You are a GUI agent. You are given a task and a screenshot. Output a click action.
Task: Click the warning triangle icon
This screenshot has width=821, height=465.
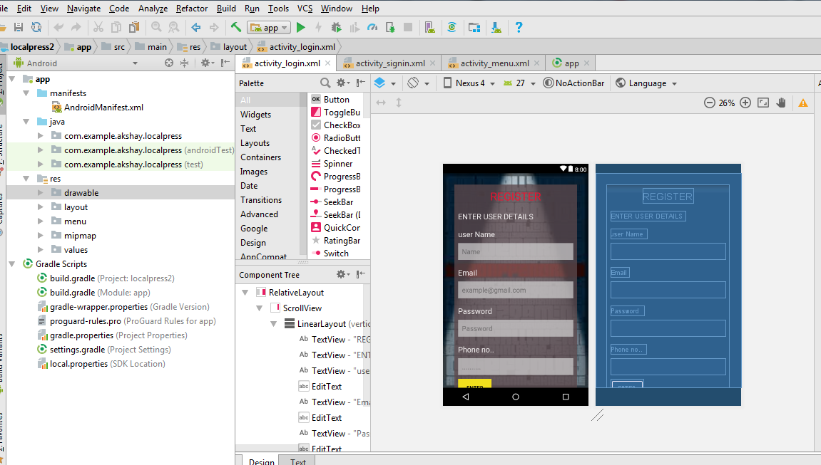[x=803, y=103]
